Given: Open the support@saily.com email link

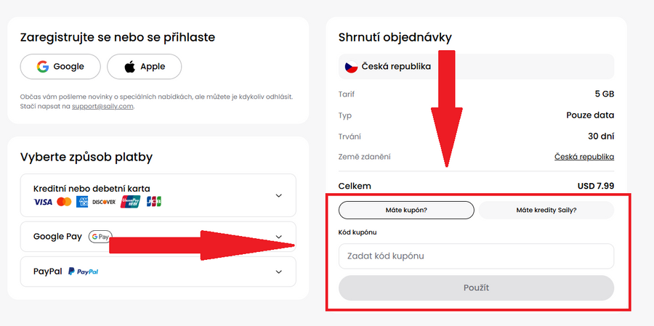Looking at the screenshot, I should [x=102, y=106].
